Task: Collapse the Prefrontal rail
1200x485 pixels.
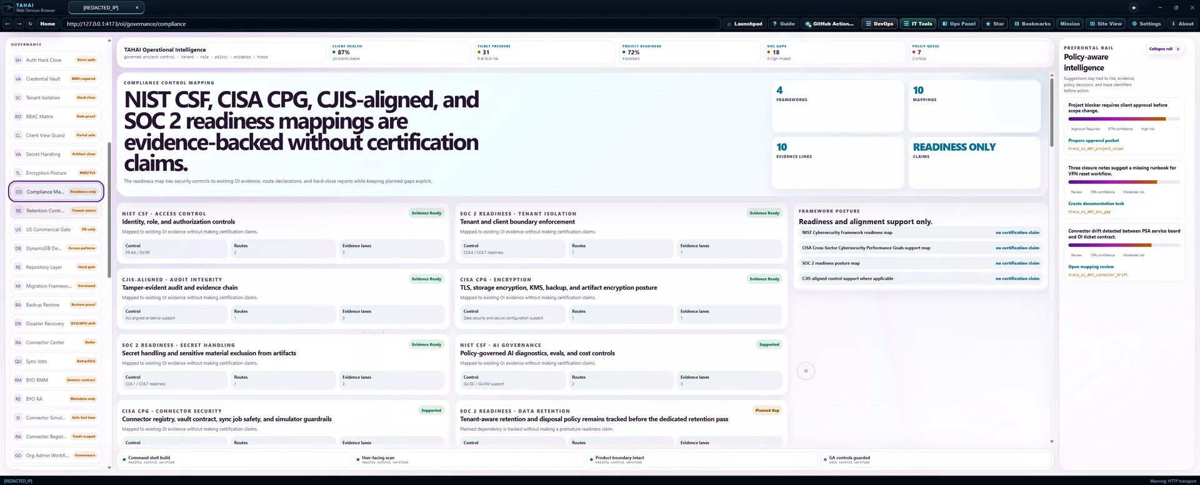Action: pos(1164,49)
